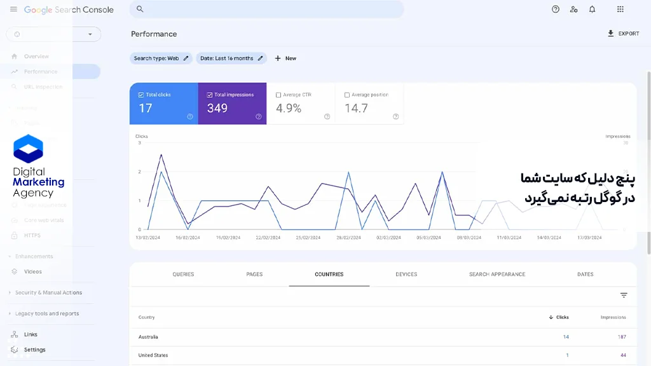Open the table filter rows icon
651x366 pixels.
tap(624, 295)
